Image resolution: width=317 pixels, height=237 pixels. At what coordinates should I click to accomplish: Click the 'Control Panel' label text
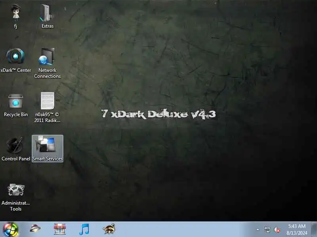16,159
